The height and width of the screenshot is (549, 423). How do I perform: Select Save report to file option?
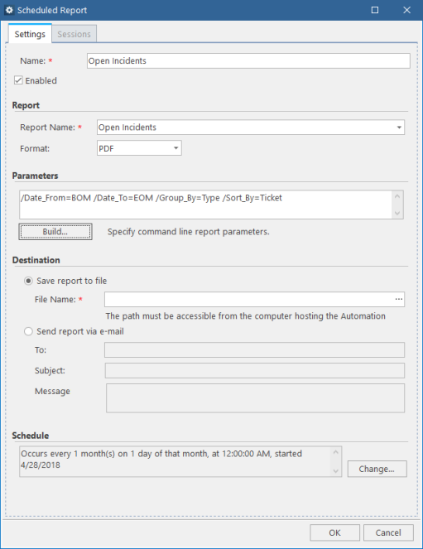(28, 281)
